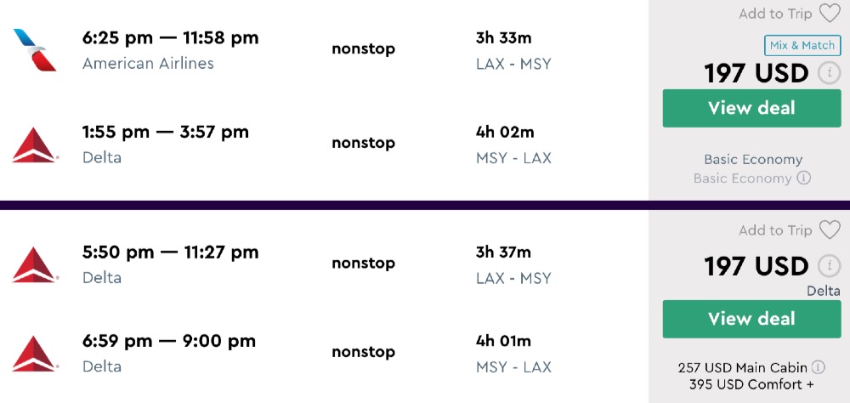Click View deal for American/Delta itinerary

(x=751, y=108)
